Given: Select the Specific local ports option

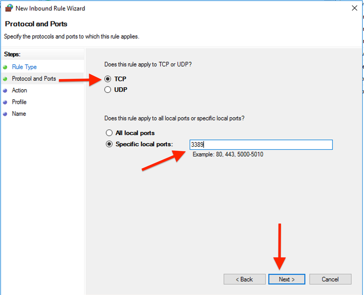Looking at the screenshot, I should coord(109,144).
